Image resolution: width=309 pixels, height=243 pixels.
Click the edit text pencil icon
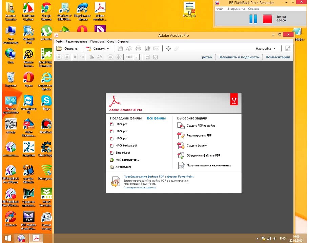point(147,49)
